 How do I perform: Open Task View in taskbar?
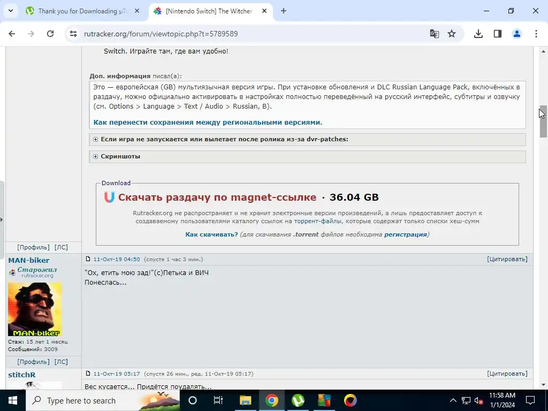click(x=218, y=400)
